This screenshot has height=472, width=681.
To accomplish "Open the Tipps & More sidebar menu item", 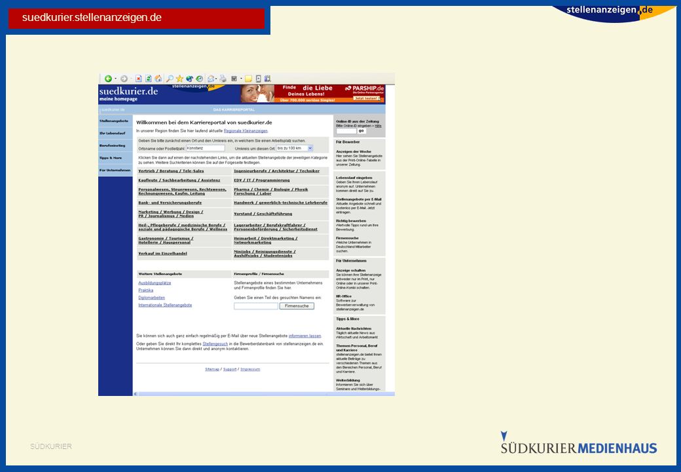I will click(x=111, y=158).
